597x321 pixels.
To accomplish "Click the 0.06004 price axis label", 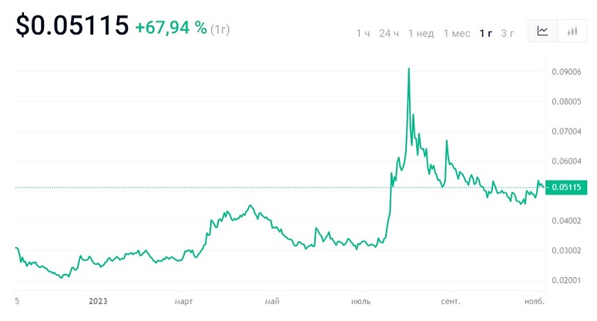I will click(x=565, y=161).
